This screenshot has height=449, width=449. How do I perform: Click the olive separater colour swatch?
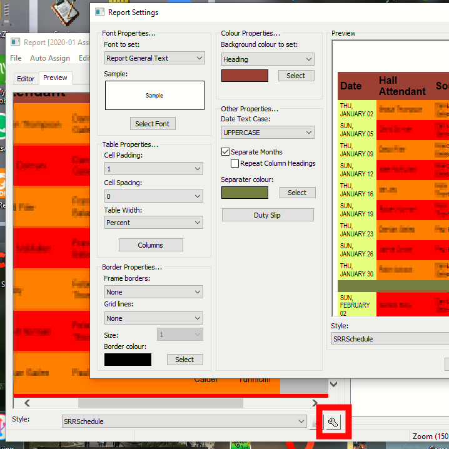click(x=245, y=193)
